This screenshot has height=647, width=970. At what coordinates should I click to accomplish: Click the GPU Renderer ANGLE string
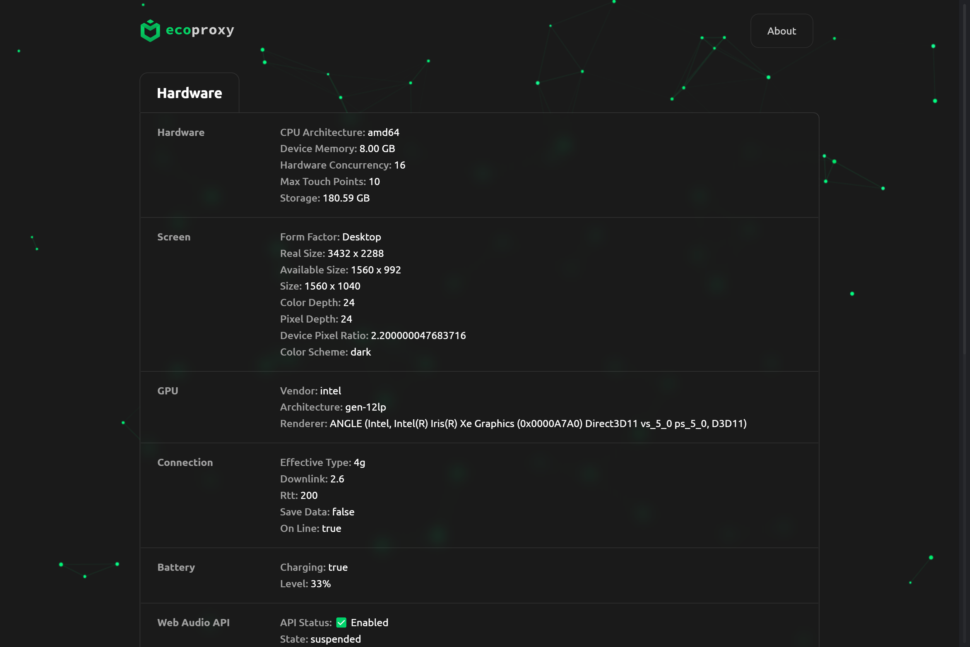538,424
